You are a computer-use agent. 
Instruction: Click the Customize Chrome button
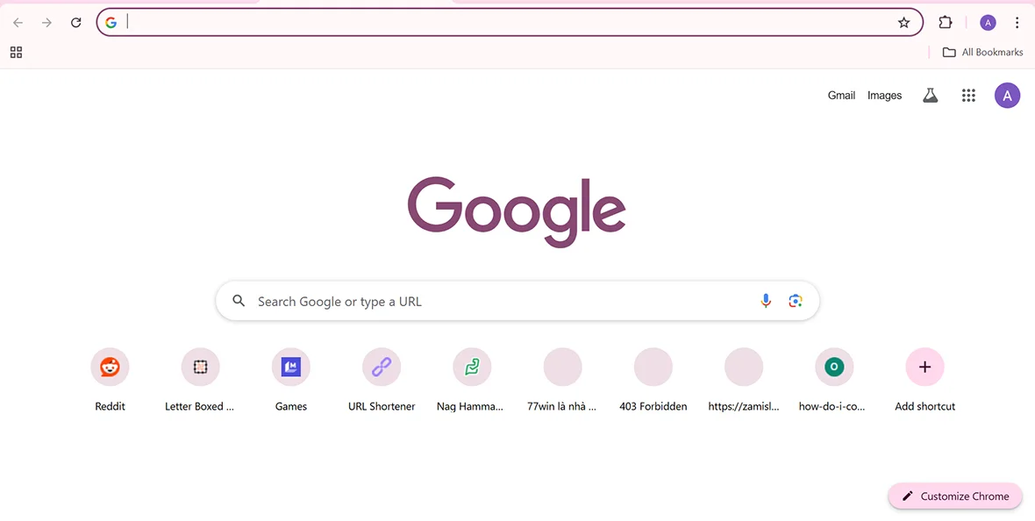pos(954,496)
